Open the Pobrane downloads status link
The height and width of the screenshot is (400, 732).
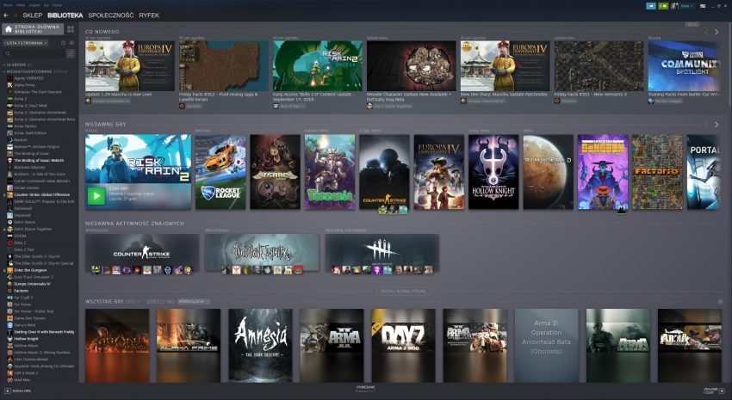365,389
